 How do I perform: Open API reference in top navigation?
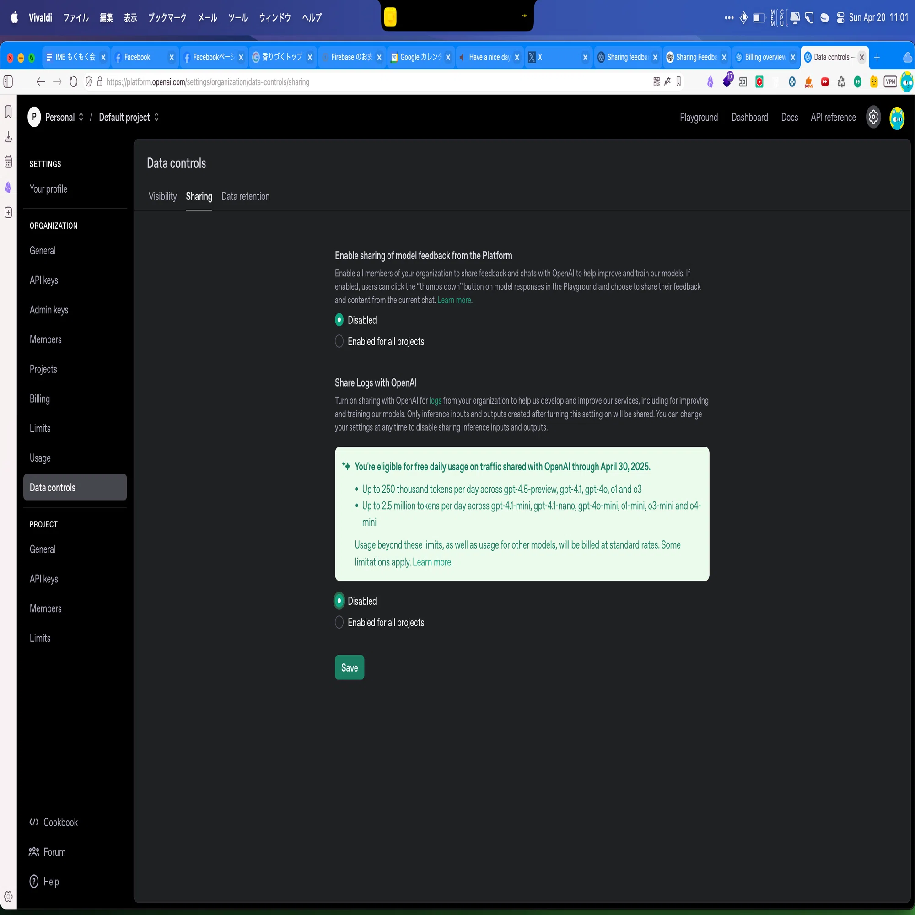(833, 117)
